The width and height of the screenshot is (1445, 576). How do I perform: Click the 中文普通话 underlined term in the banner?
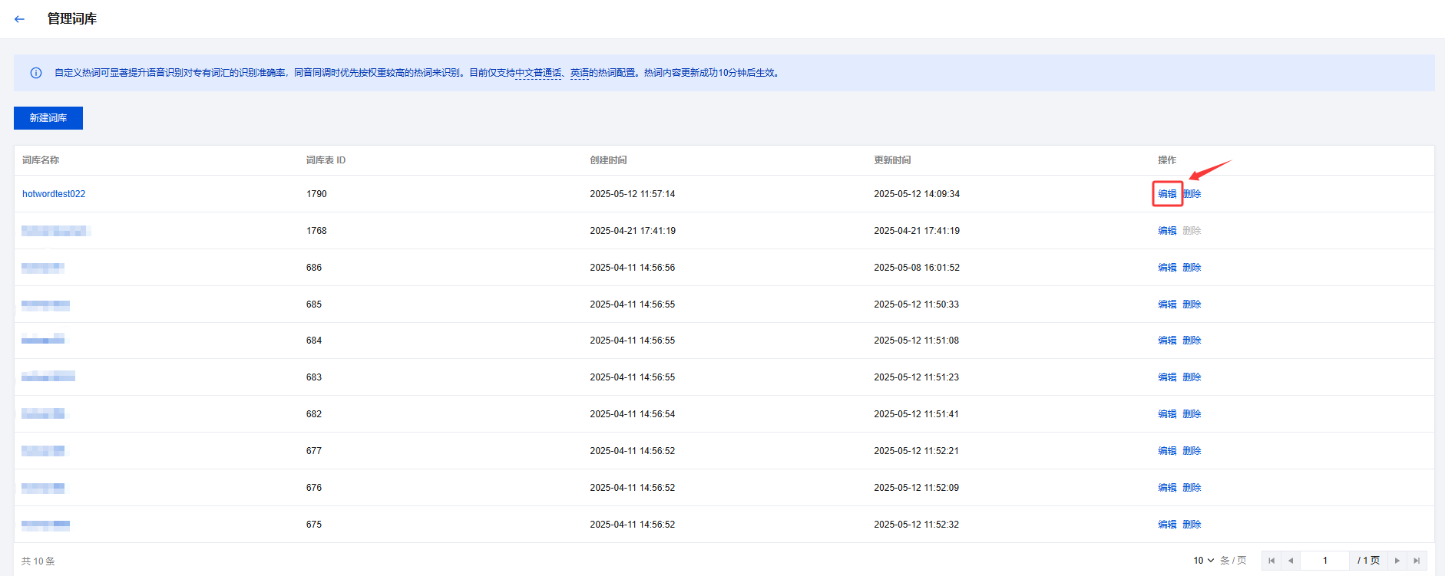click(538, 73)
